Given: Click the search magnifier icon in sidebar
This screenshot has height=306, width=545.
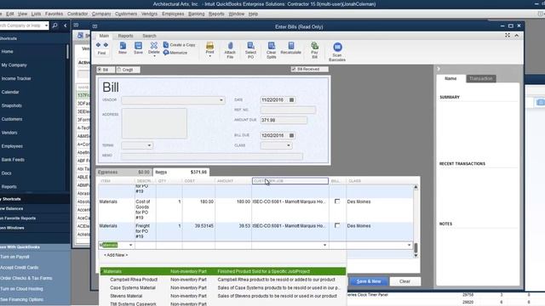Looking at the screenshot, I should 54,25.
